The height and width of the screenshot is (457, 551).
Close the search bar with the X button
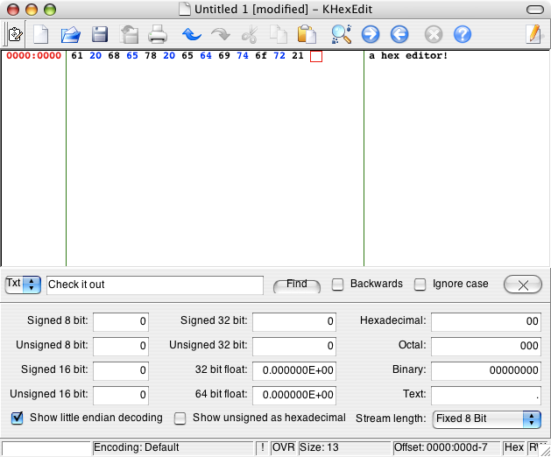[523, 285]
